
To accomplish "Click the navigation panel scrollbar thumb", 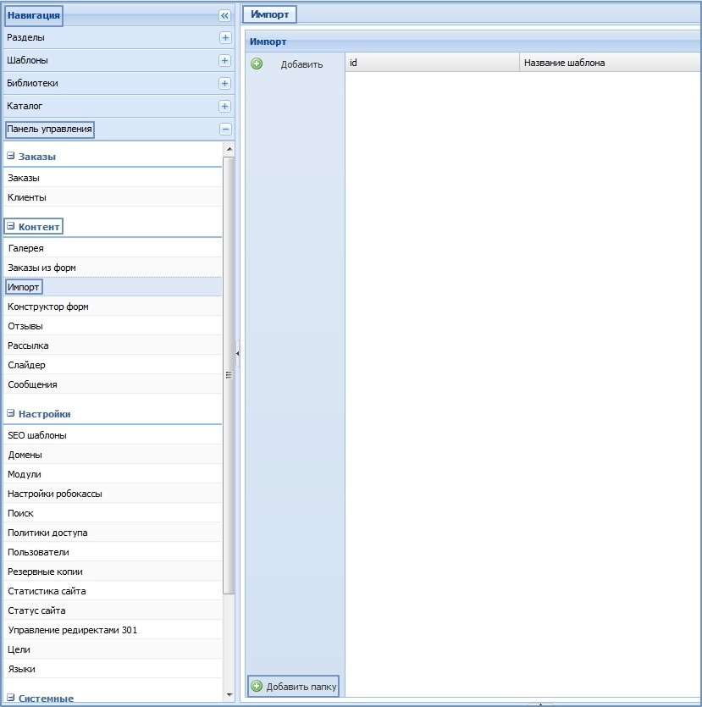I will [229, 374].
